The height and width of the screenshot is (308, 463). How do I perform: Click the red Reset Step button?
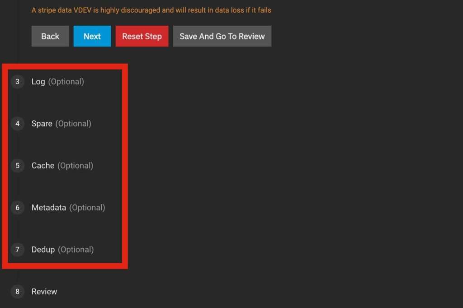point(142,37)
